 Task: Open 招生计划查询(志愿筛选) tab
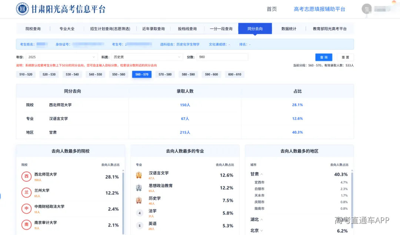[110, 29]
